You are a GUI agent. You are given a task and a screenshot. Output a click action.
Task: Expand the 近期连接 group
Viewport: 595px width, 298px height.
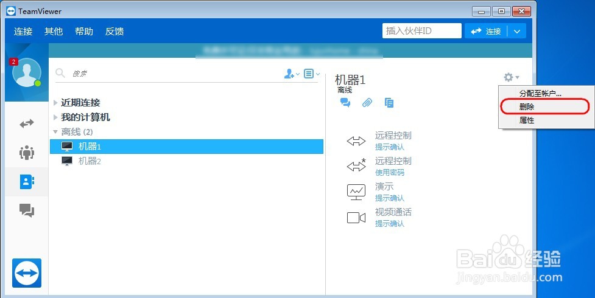[x=55, y=102]
